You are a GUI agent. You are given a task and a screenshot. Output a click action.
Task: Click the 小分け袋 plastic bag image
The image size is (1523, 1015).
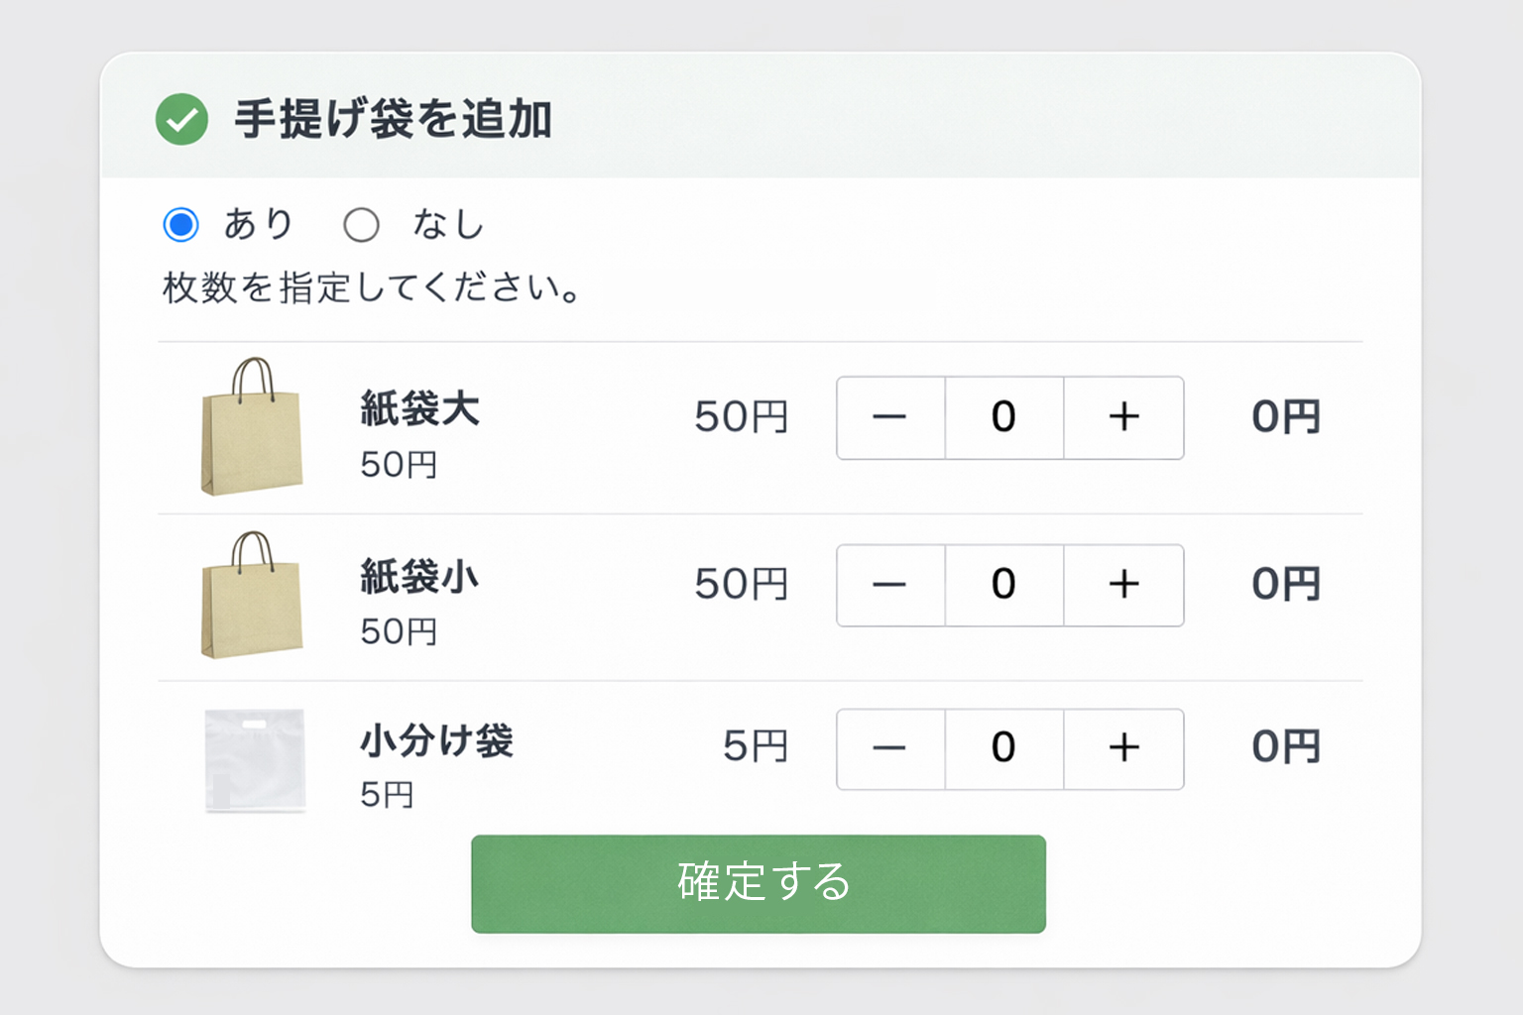[255, 760]
